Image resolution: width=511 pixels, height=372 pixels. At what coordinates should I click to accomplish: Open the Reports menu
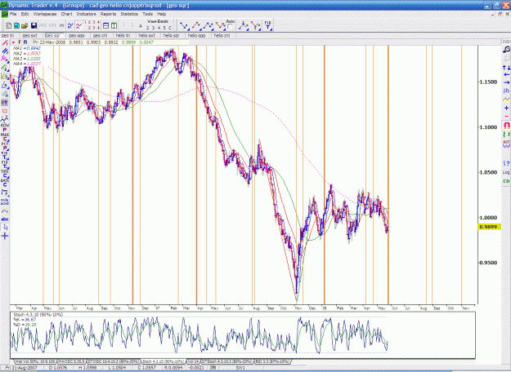coord(108,14)
